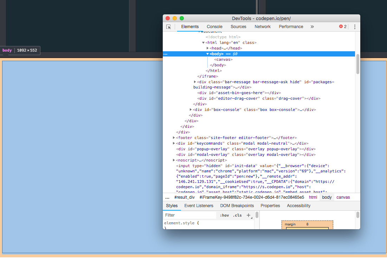Open the customize DevTools kebab menu

[x=354, y=26]
